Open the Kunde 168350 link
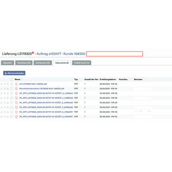This screenshot has height=172, width=172. [74, 54]
